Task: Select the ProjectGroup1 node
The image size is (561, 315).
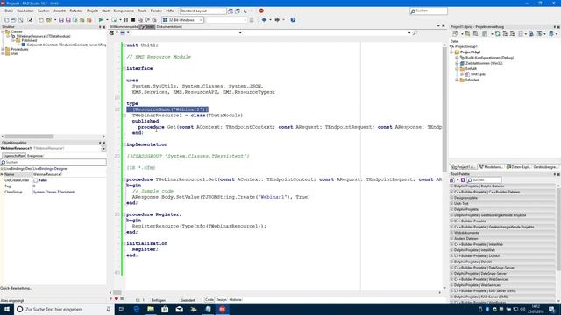Action: (466, 46)
